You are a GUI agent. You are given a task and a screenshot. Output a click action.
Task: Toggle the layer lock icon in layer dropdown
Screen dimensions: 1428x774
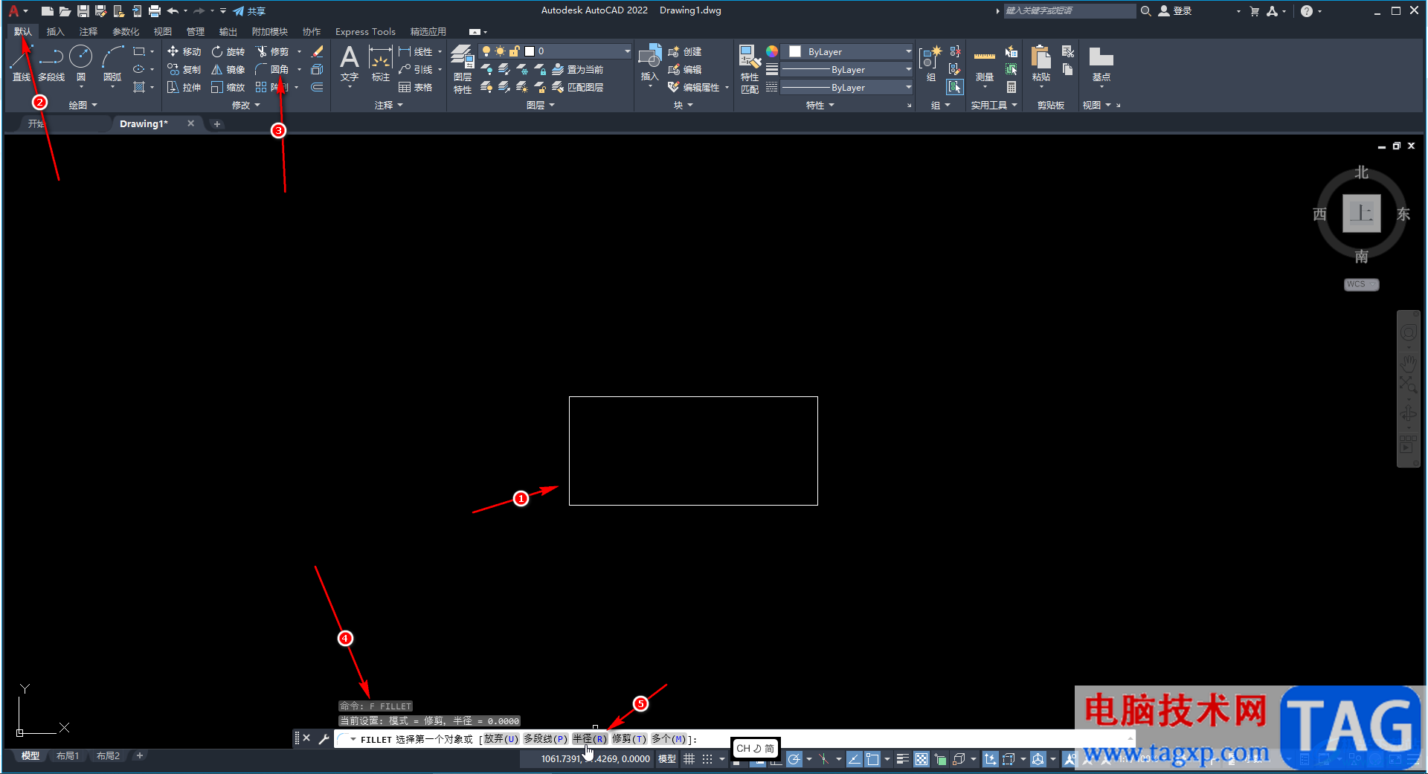point(514,51)
